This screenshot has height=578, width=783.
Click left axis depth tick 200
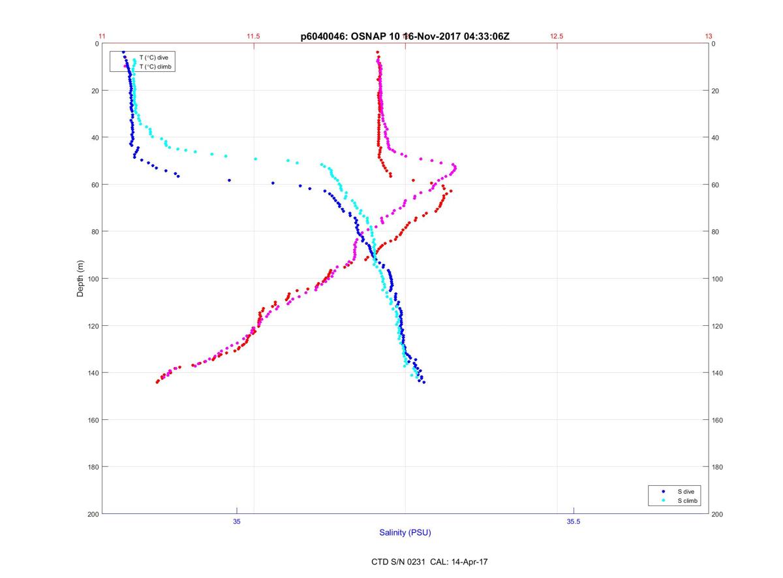[x=93, y=514]
